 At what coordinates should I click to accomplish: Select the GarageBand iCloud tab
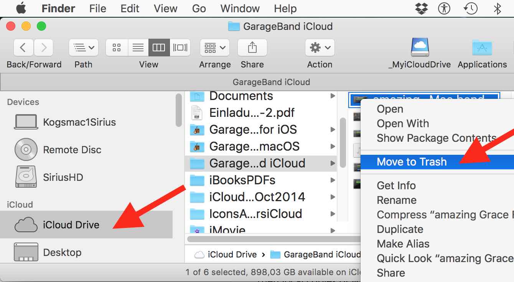257,82
